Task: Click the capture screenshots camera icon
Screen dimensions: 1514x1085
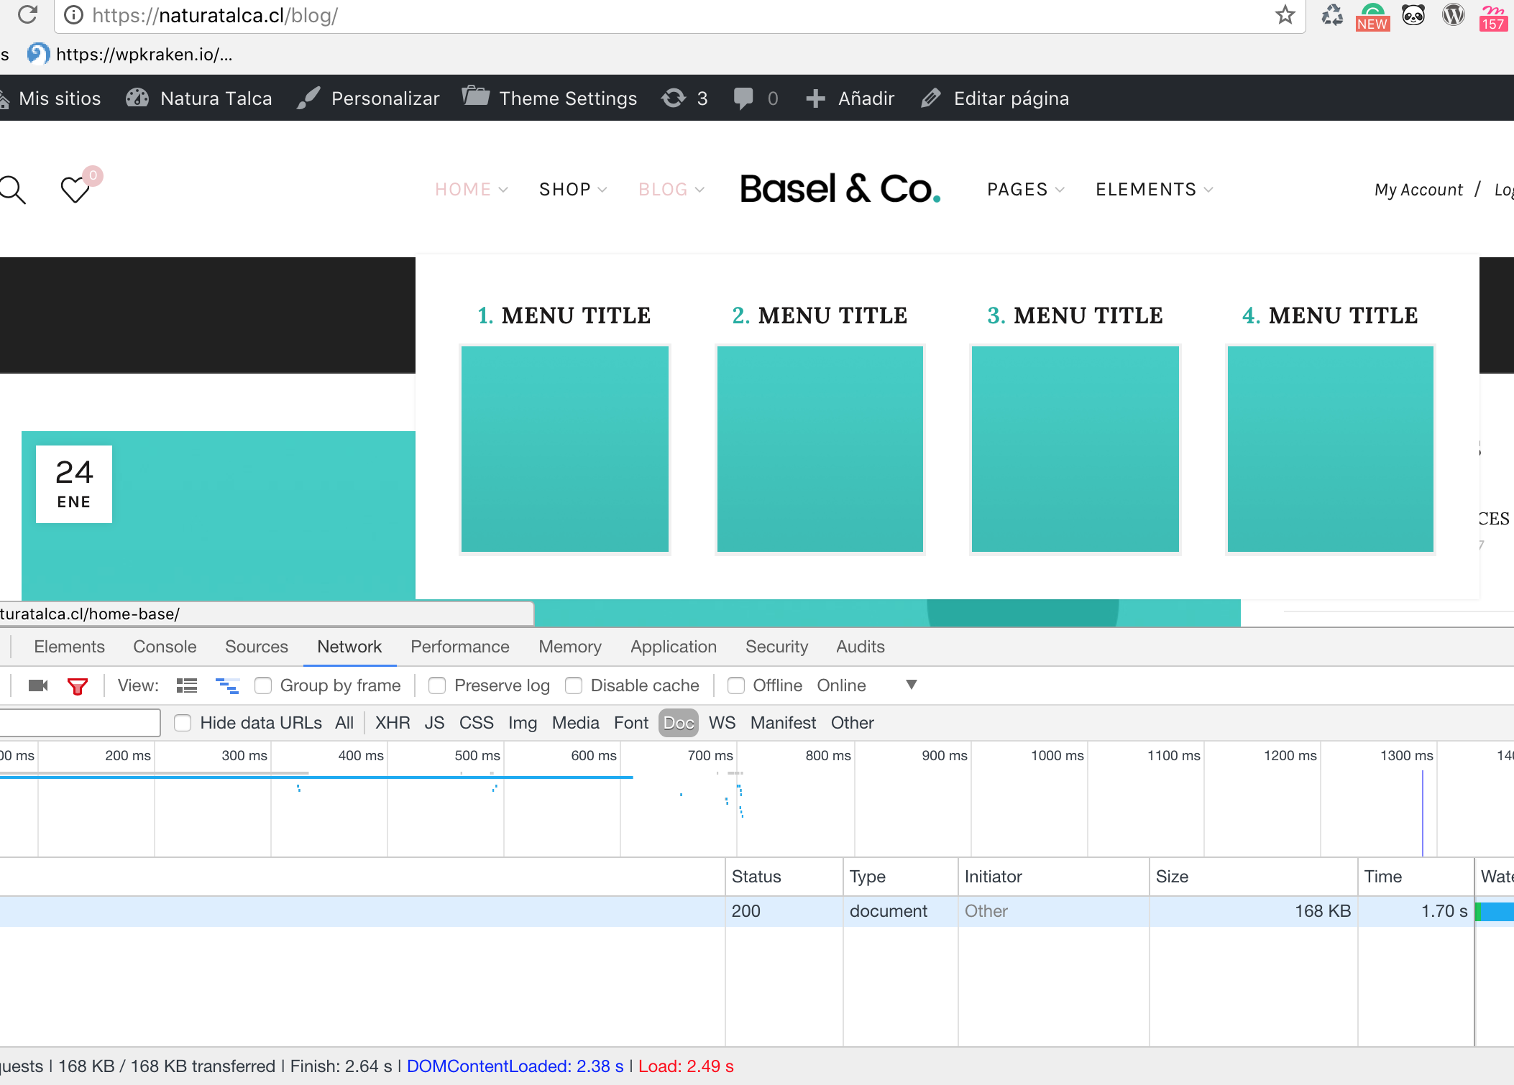Action: tap(37, 685)
